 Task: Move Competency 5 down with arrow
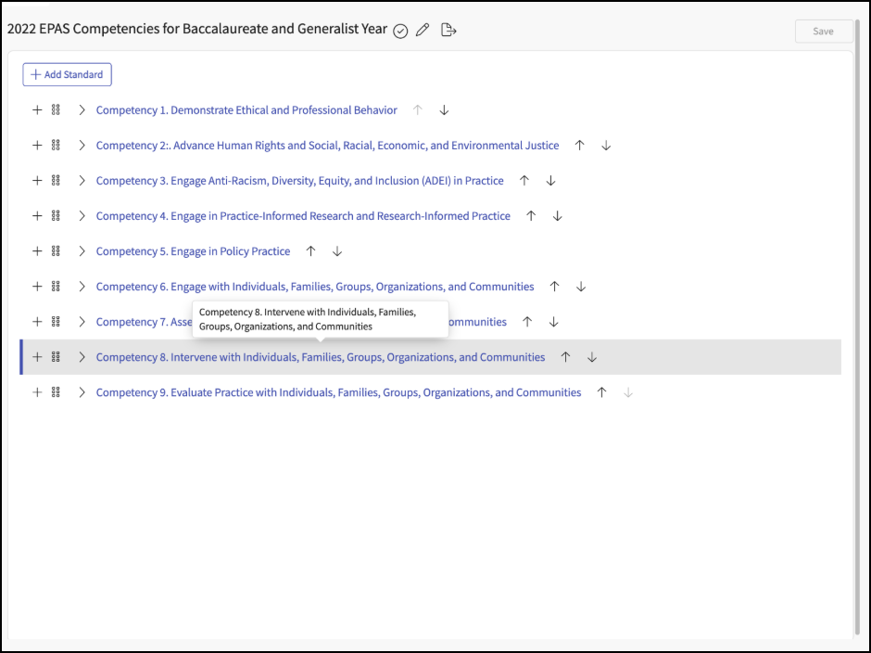(337, 251)
